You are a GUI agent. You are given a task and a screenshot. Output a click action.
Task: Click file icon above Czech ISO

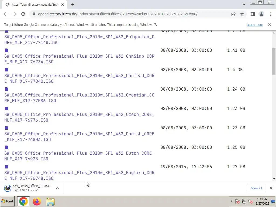(x=6, y=108)
